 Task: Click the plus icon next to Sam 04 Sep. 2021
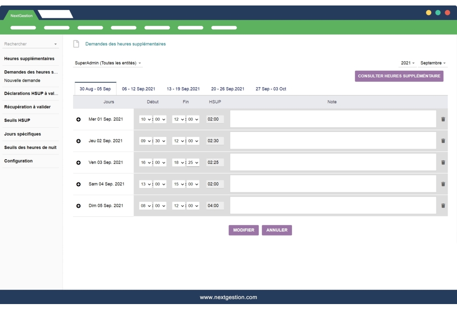[79, 184]
